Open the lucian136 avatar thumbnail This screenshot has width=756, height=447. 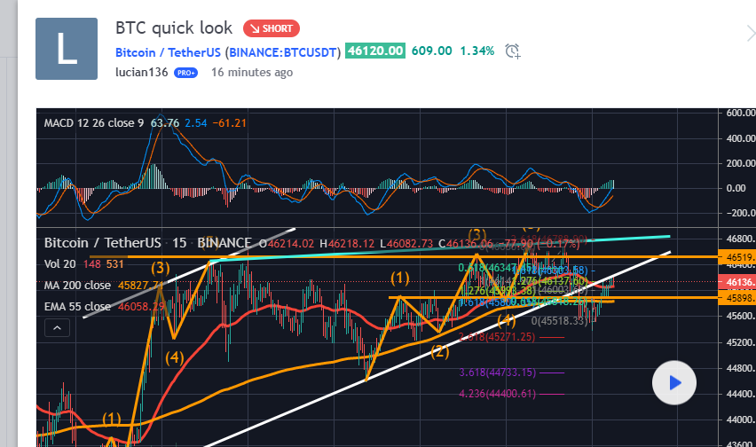tap(66, 48)
